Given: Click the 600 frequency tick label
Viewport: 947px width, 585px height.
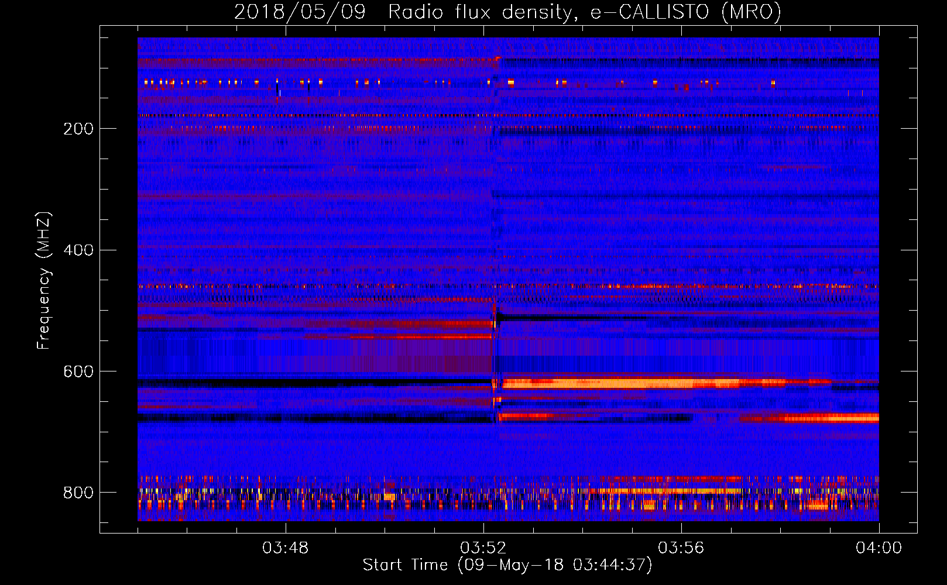Looking at the screenshot, I should (x=78, y=371).
